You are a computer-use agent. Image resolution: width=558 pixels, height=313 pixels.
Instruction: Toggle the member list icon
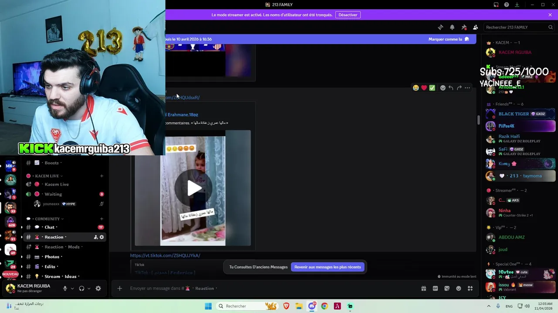475,27
